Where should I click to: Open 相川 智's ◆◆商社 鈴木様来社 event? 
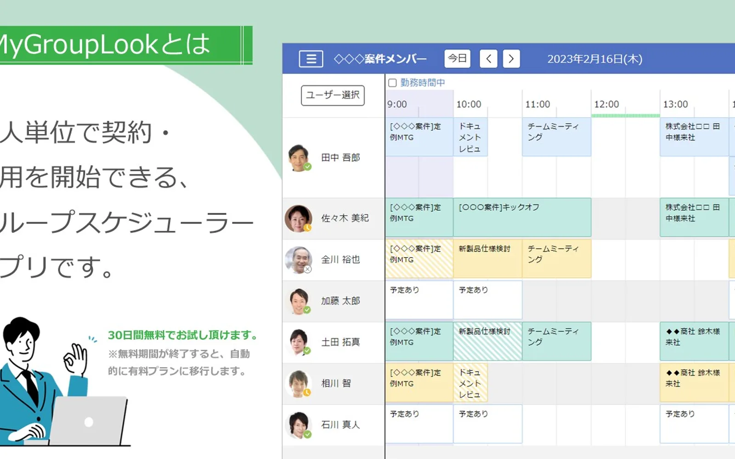pos(694,383)
